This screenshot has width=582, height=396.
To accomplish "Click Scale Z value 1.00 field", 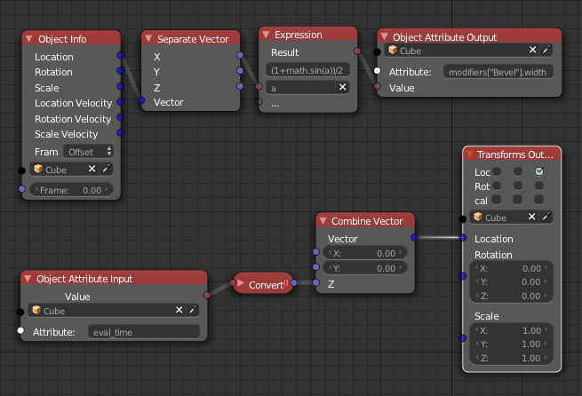I will (x=512, y=358).
